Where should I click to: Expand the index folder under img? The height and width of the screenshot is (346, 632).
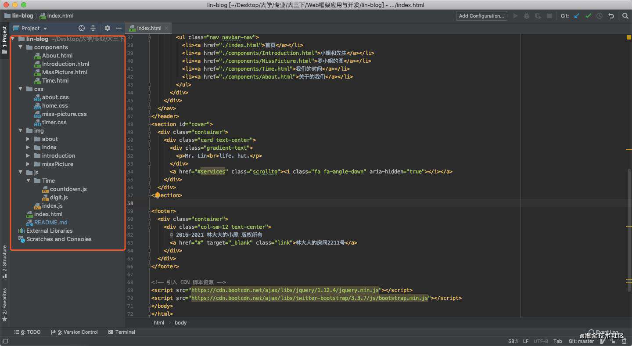(28, 147)
